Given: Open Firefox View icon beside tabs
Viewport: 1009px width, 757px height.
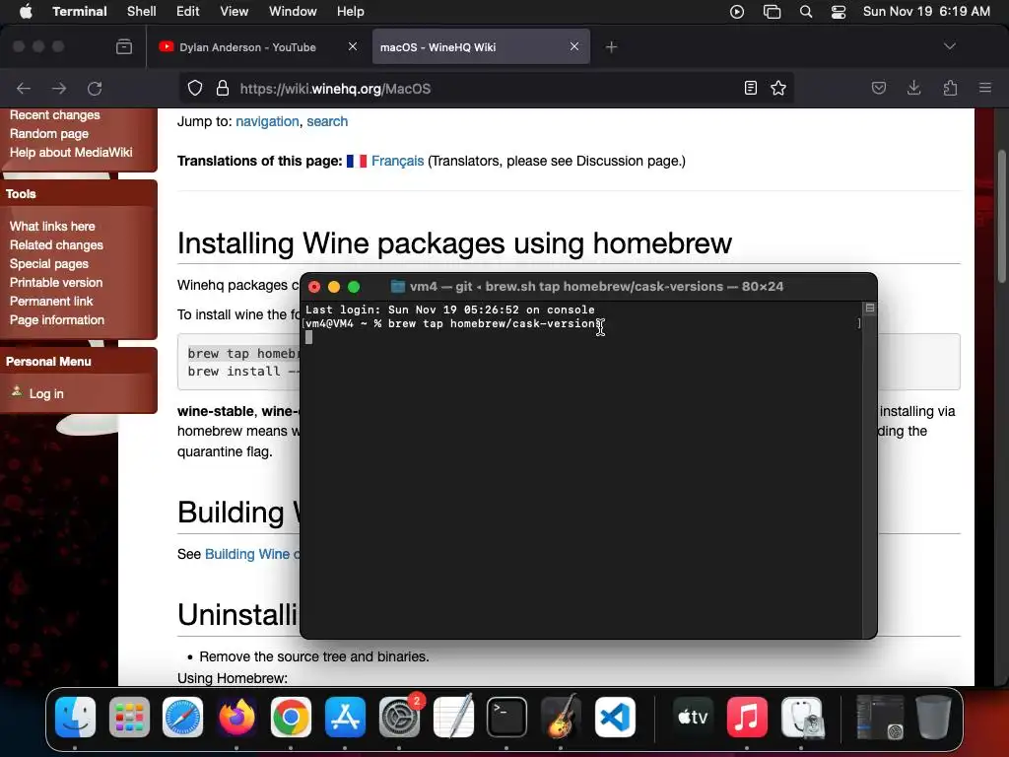Looking at the screenshot, I should click(124, 47).
